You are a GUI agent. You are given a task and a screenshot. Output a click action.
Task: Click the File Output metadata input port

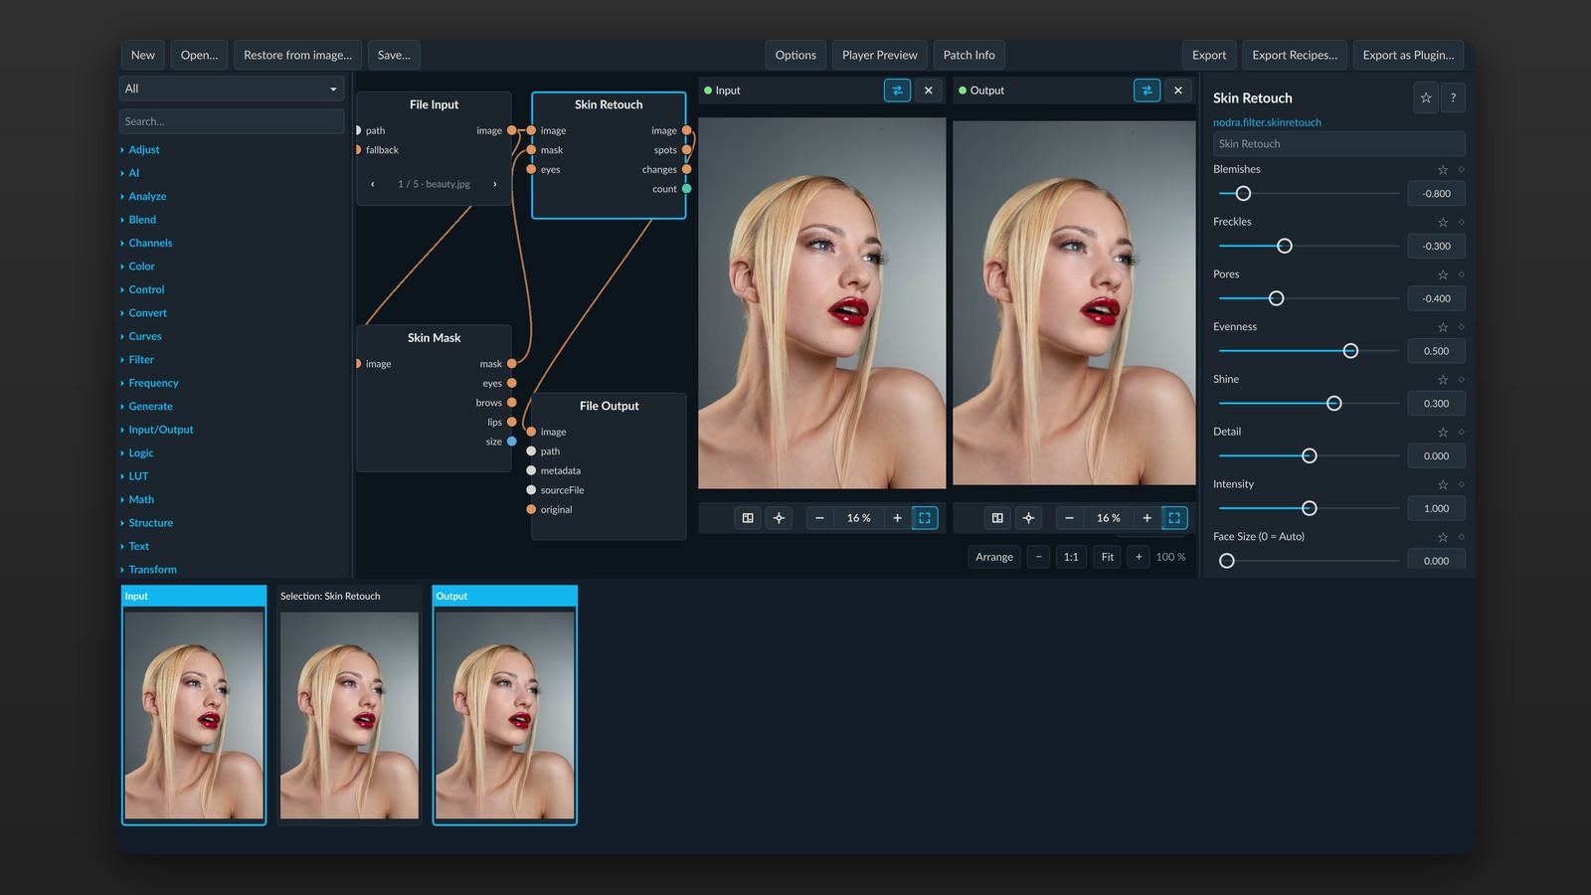pos(531,470)
